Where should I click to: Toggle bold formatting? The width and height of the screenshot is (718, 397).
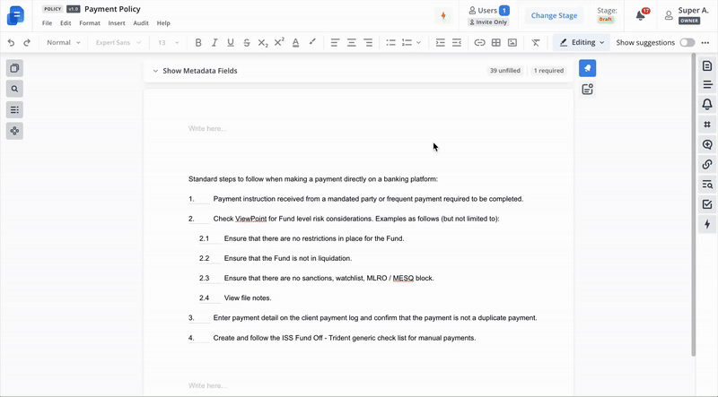pos(198,42)
